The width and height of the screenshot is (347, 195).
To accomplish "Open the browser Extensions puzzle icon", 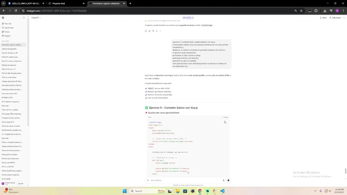I will (x=316, y=11).
